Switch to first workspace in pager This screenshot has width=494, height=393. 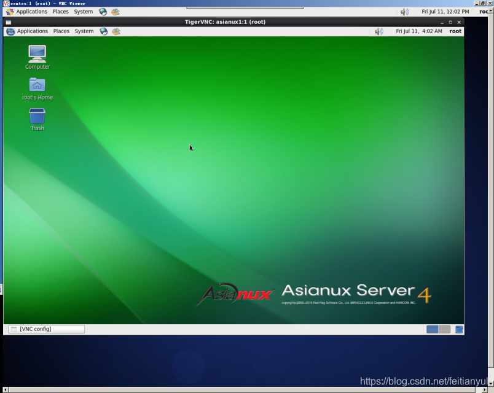pos(433,329)
